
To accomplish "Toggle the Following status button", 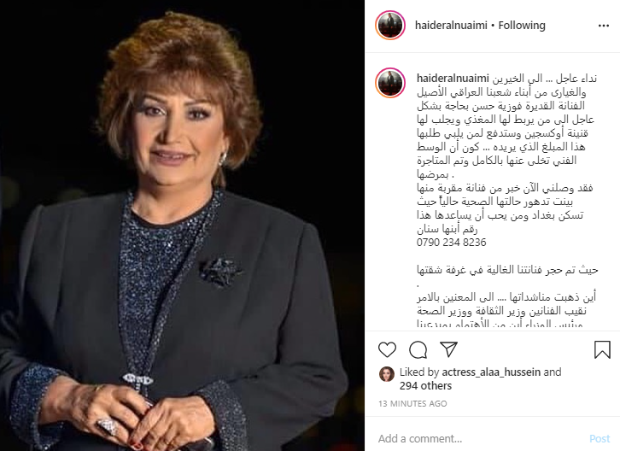I will coord(522,26).
